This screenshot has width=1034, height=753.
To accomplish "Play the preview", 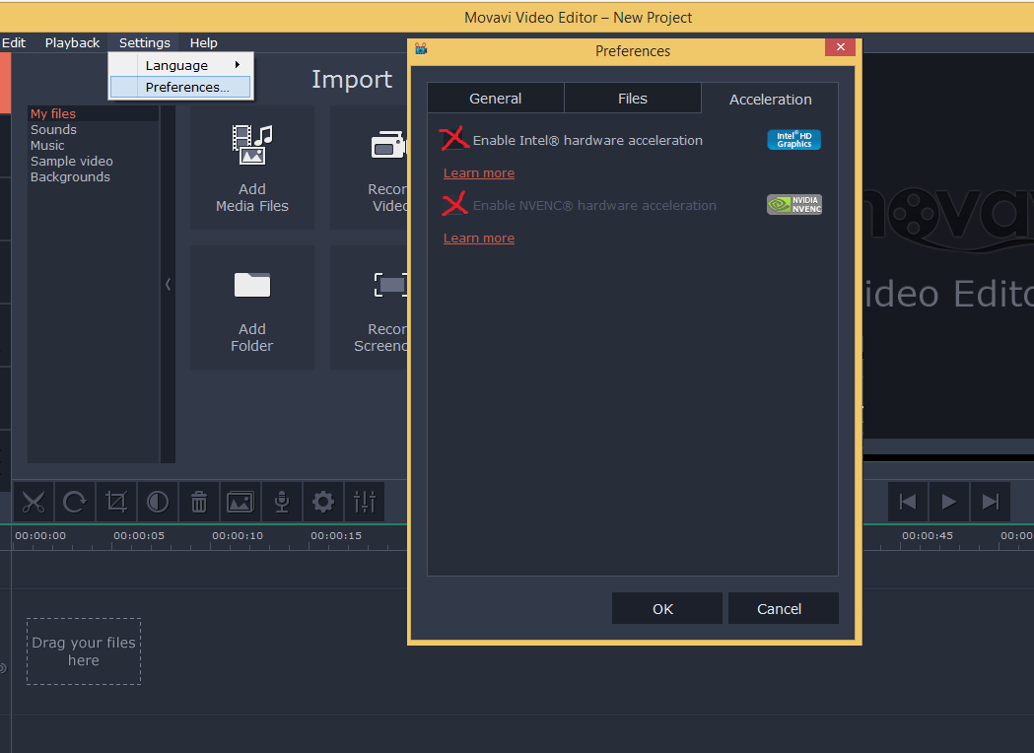I will tap(949, 503).
